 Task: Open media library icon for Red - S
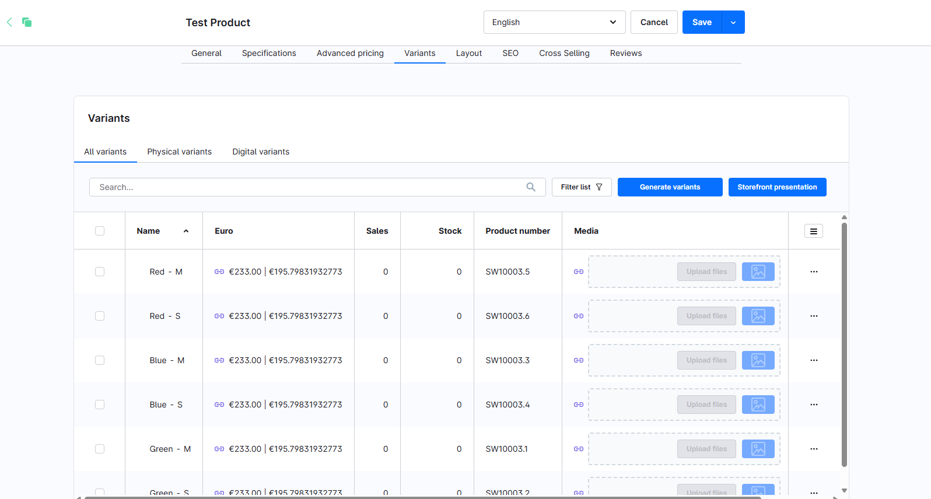click(x=758, y=316)
